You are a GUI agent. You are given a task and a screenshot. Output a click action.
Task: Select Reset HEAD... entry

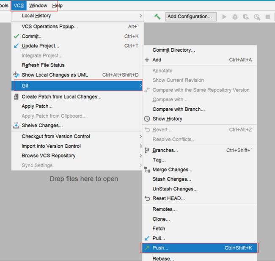pyautogui.click(x=200, y=198)
